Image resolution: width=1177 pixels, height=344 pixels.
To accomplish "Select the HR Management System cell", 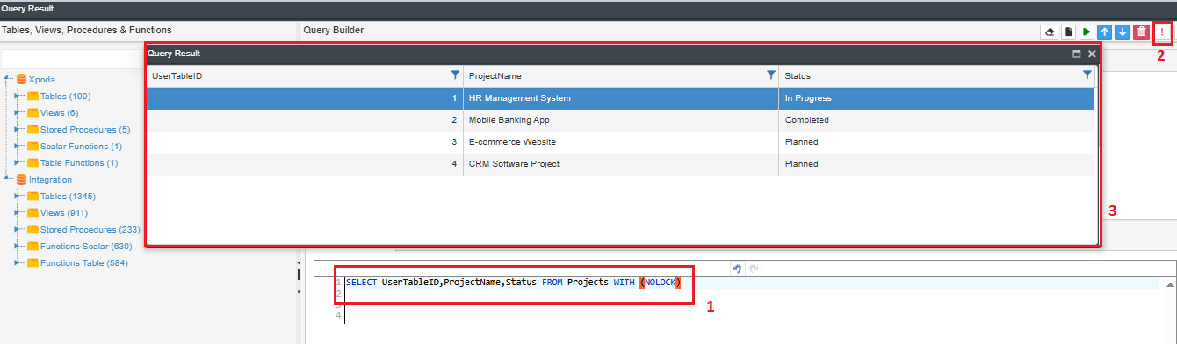I will click(620, 98).
